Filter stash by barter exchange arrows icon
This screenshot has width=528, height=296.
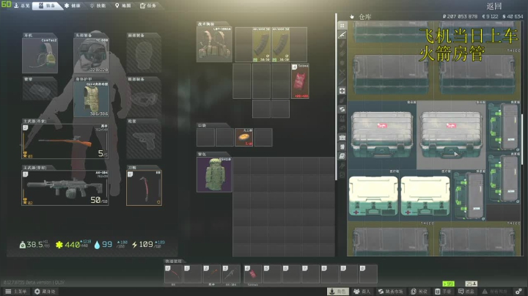342,109
